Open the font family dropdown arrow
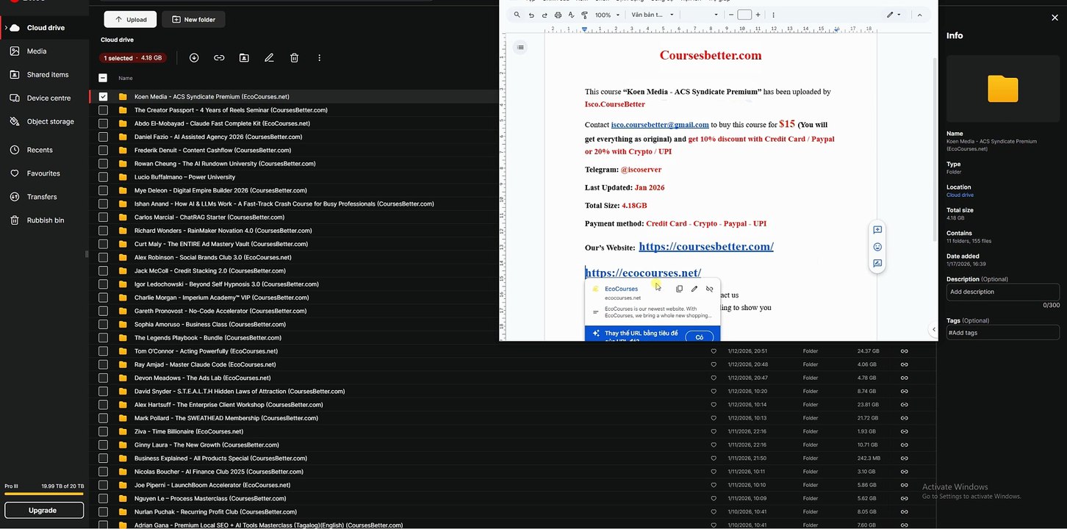1067x529 pixels. [716, 15]
